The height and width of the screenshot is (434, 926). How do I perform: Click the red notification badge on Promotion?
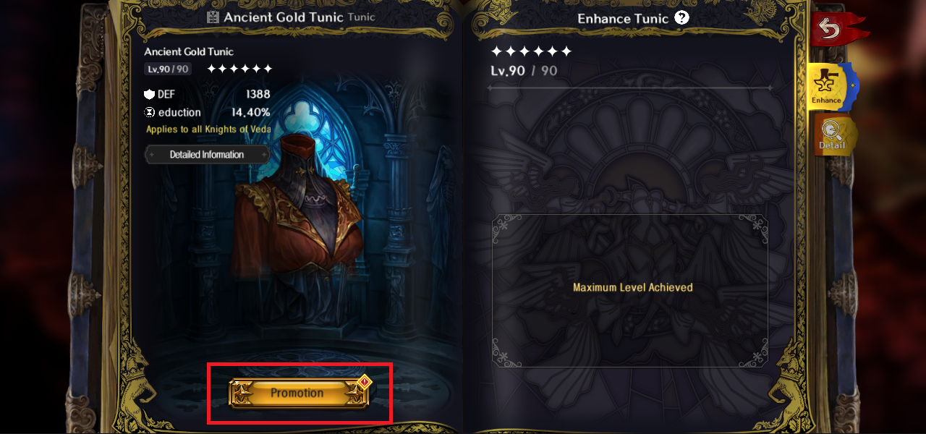tap(365, 381)
